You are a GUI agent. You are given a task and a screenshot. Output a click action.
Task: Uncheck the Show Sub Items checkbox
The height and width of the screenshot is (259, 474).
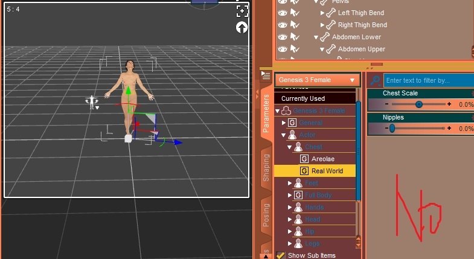(281, 255)
